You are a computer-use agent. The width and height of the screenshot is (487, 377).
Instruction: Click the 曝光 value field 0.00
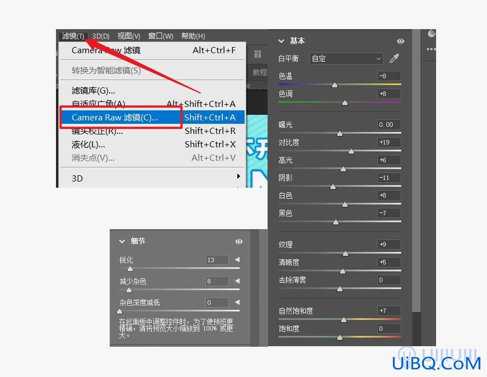coord(389,124)
